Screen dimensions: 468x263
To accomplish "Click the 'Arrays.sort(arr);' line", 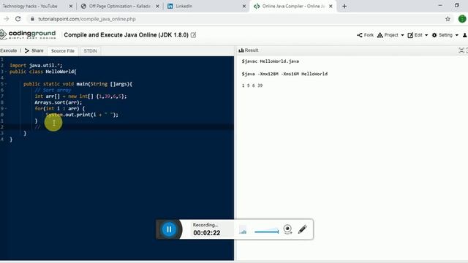I will tap(58, 102).
